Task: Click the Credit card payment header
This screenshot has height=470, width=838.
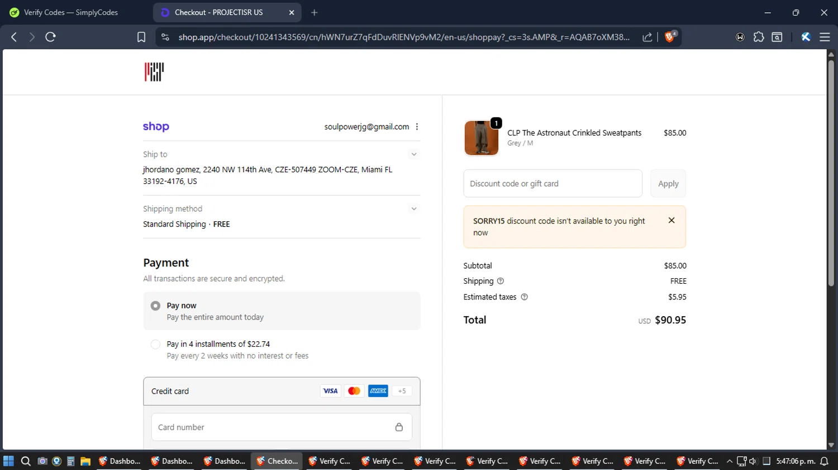Action: [282, 391]
